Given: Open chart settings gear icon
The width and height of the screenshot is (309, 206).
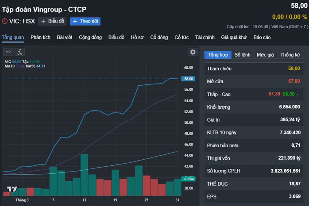Looking at the screenshot, I should pyautogui.click(x=193, y=52).
